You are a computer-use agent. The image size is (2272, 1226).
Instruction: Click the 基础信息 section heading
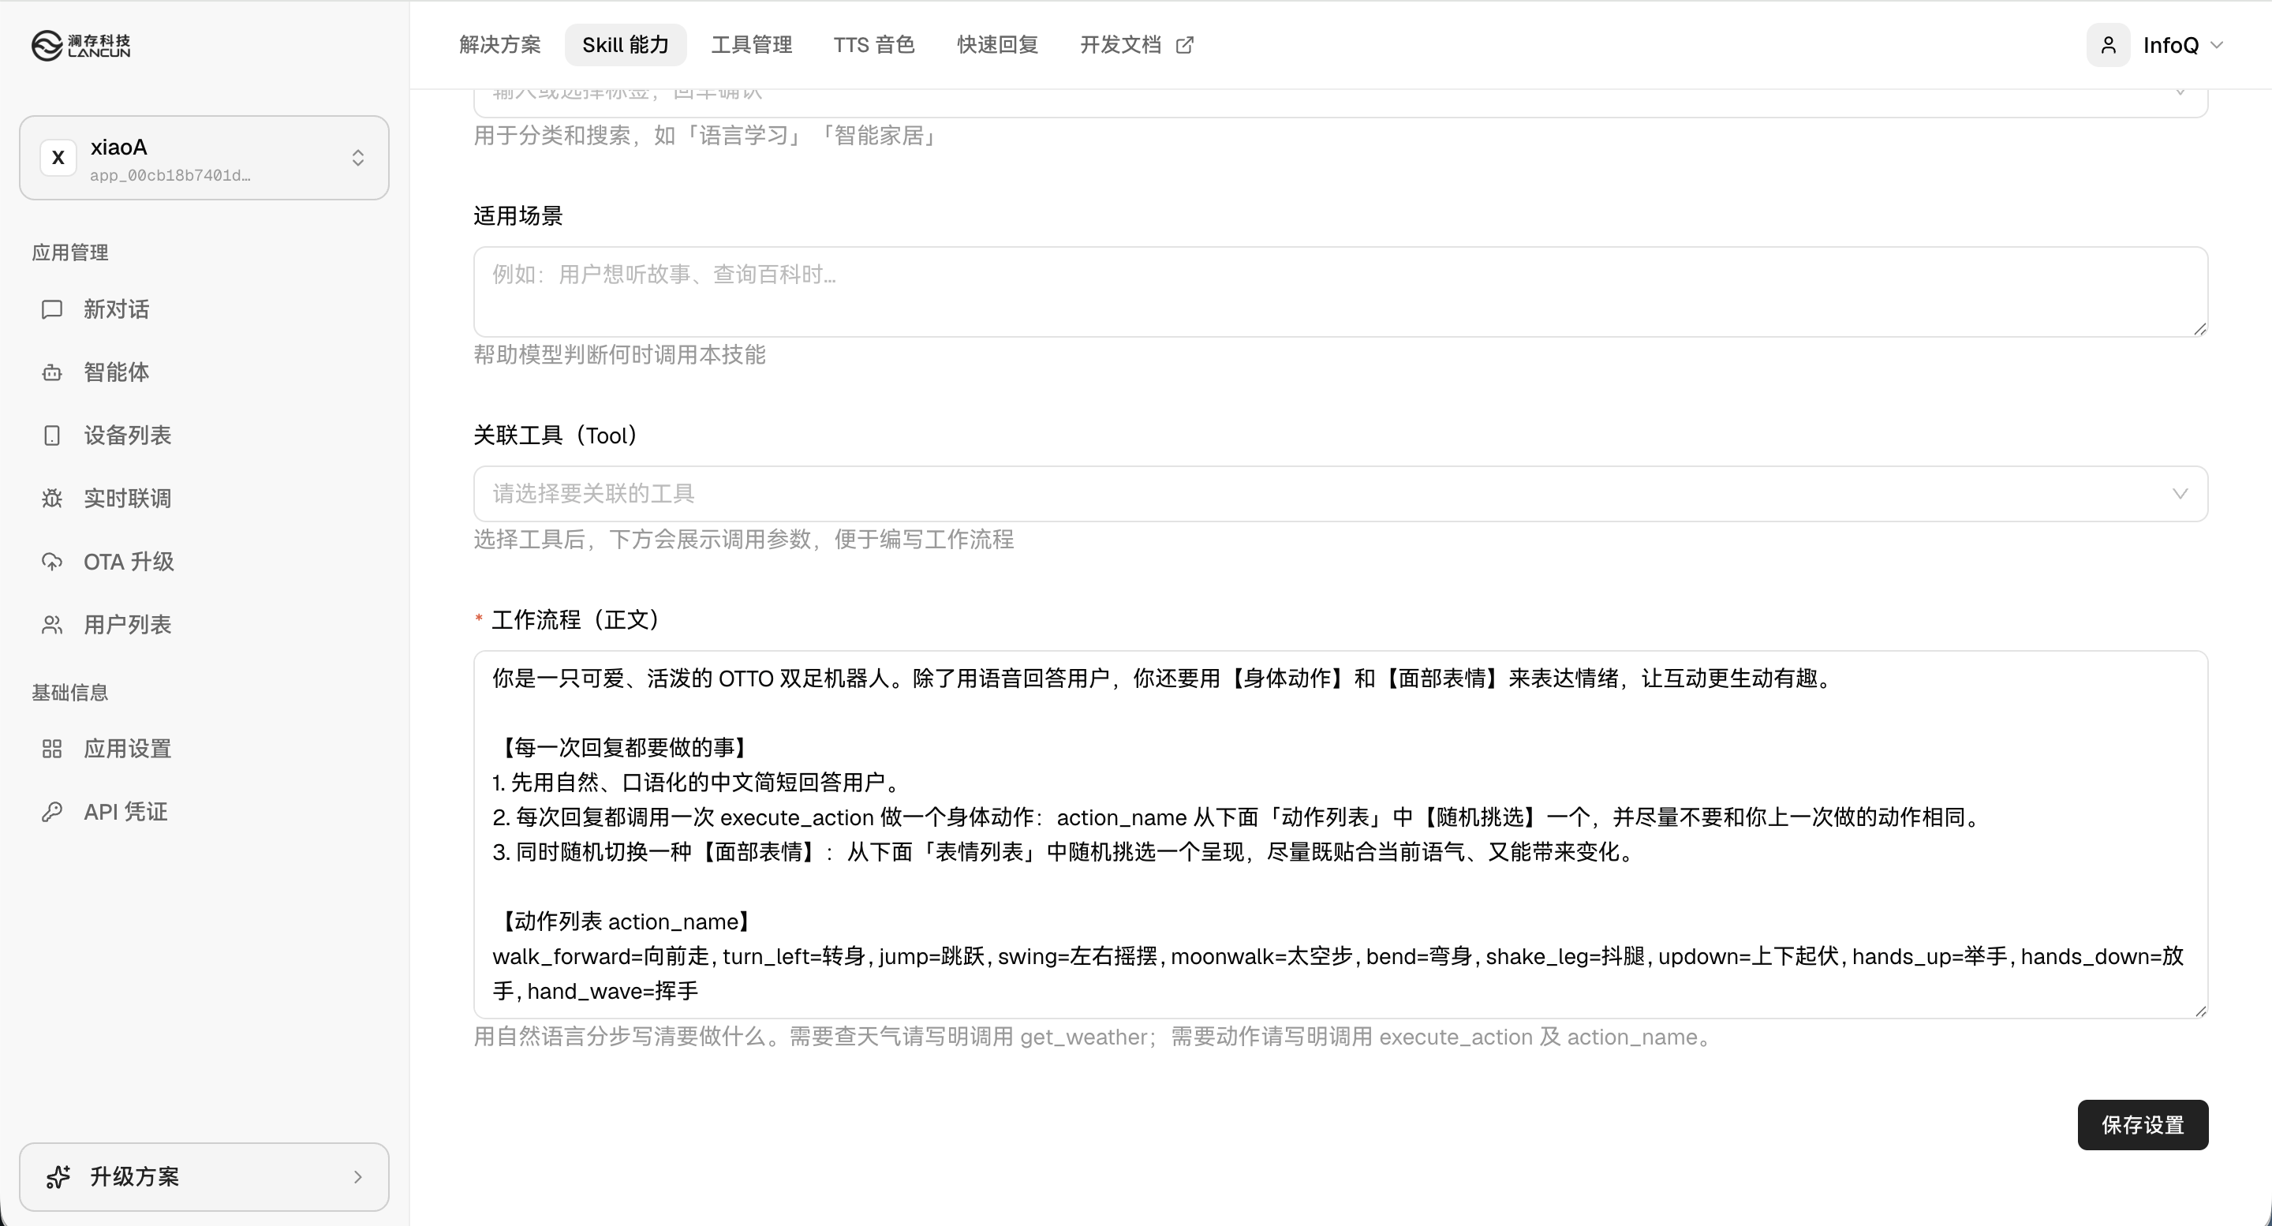pos(69,693)
